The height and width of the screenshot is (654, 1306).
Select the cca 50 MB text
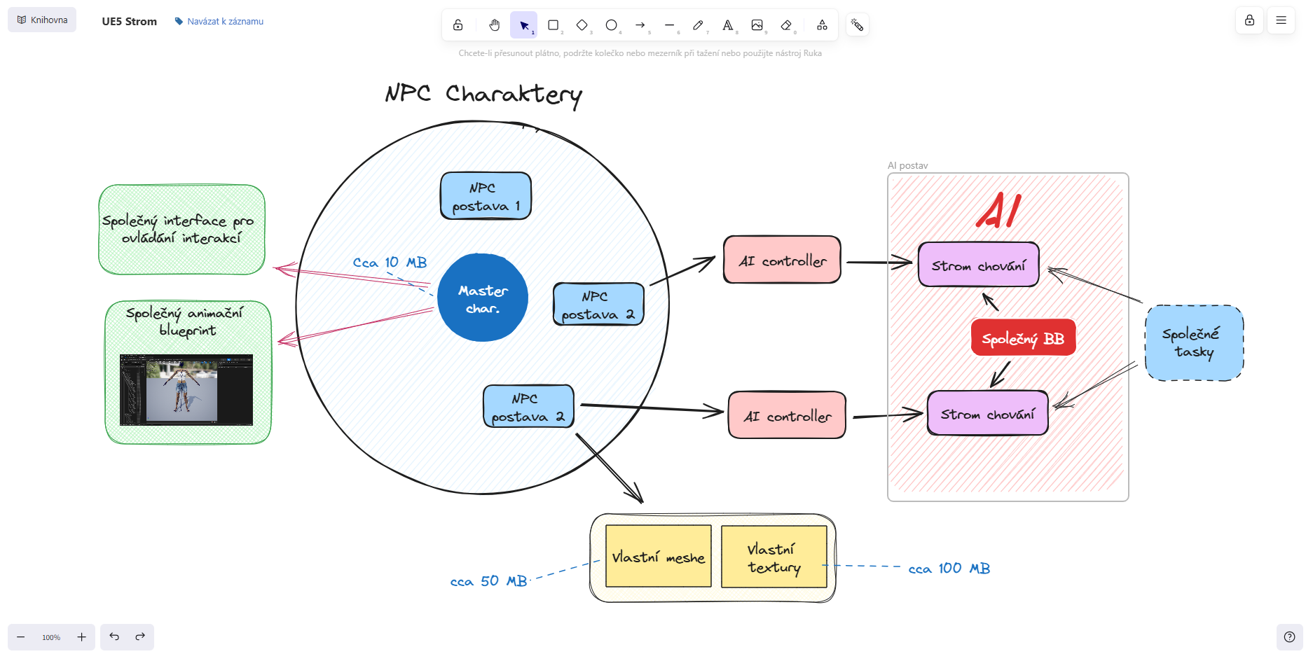[x=488, y=582]
